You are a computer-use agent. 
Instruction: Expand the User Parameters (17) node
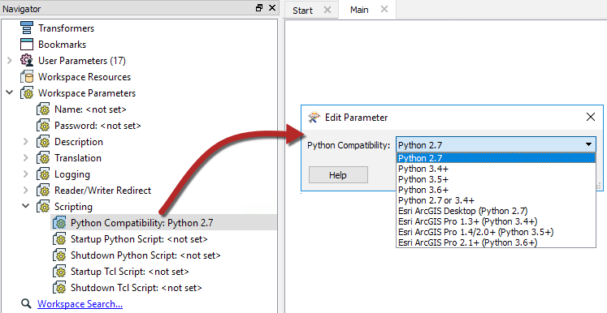pos(10,61)
